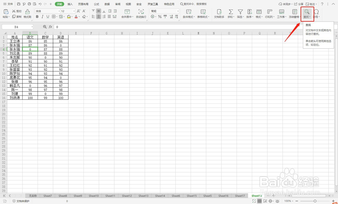The image size is (338, 204).
Task: Open the Sheet7 worksheet tab
Action: tap(47, 196)
